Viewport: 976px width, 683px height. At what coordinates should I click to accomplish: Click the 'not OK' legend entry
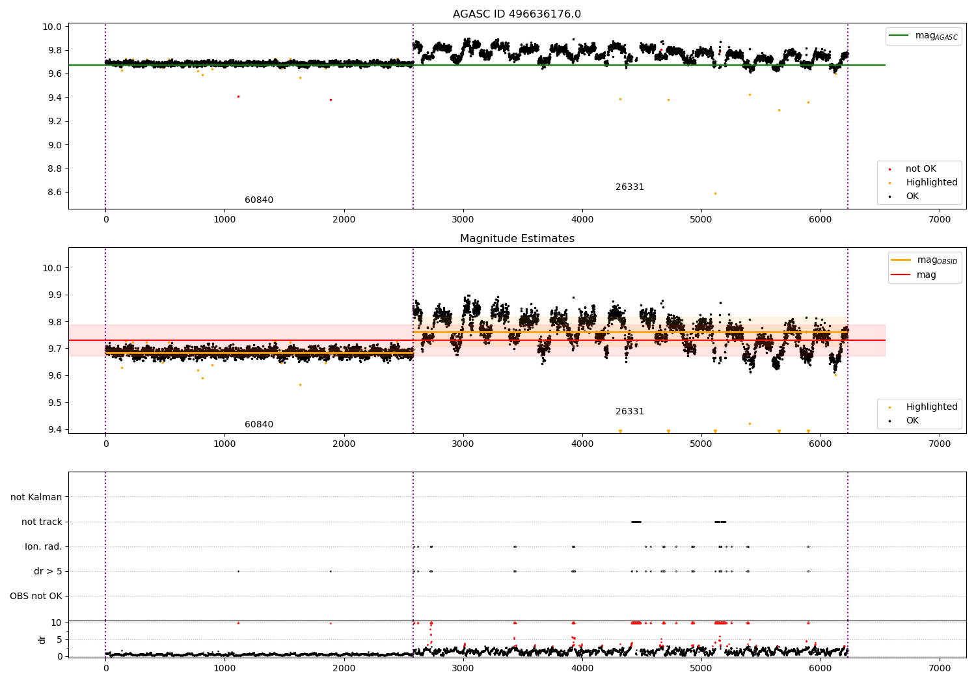coord(921,169)
